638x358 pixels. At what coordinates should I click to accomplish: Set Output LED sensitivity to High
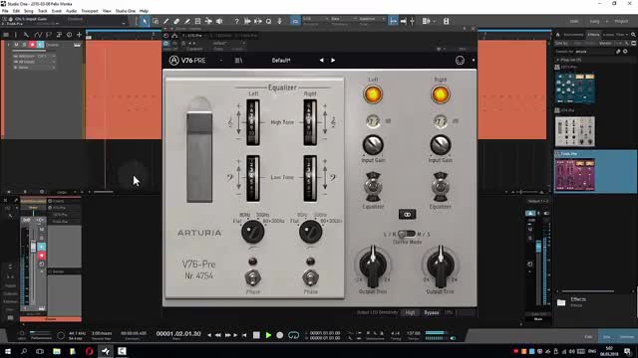[x=410, y=312]
